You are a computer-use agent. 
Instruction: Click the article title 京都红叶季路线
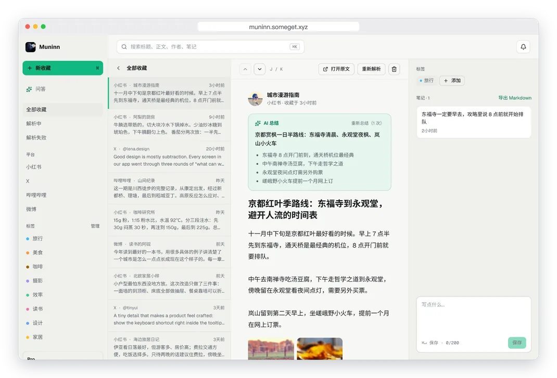[x=317, y=210]
